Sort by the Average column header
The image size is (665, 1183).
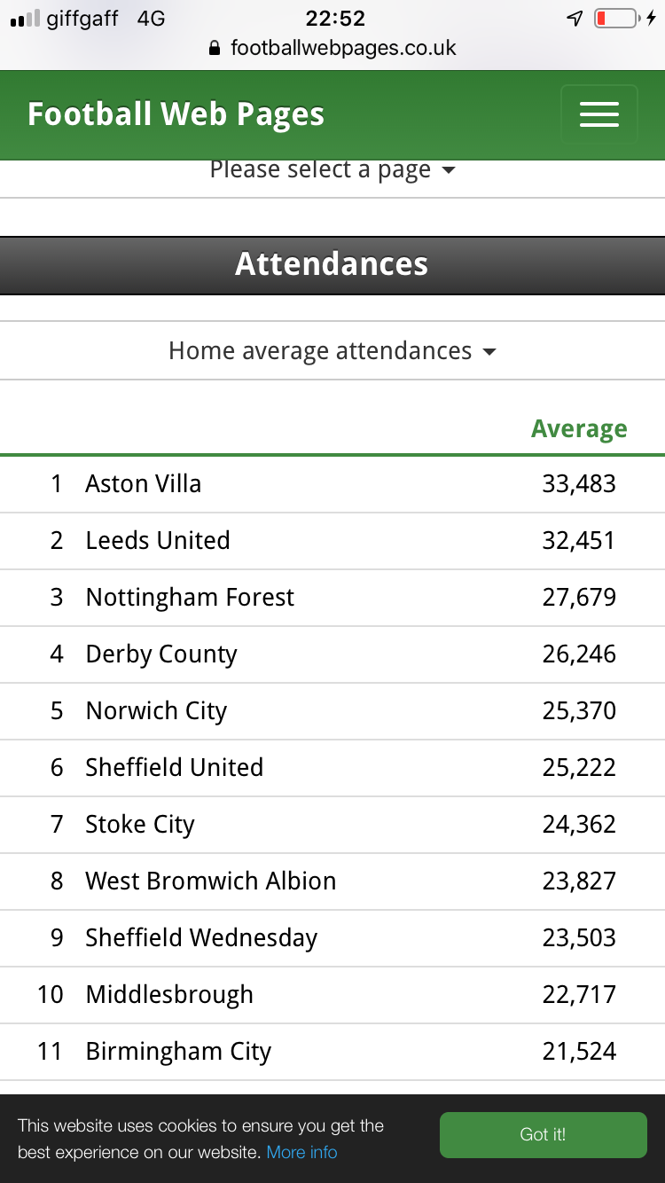point(579,428)
